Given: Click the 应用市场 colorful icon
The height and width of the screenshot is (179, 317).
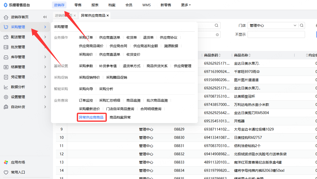Looking at the screenshot, I should click(x=6, y=162).
